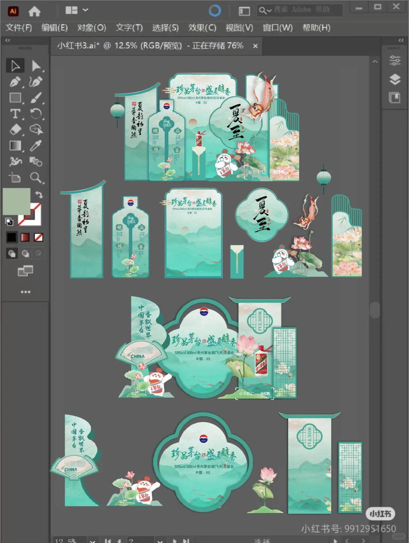The image size is (409, 543).
Task: Open the 选择(S) menu
Action: point(165,28)
